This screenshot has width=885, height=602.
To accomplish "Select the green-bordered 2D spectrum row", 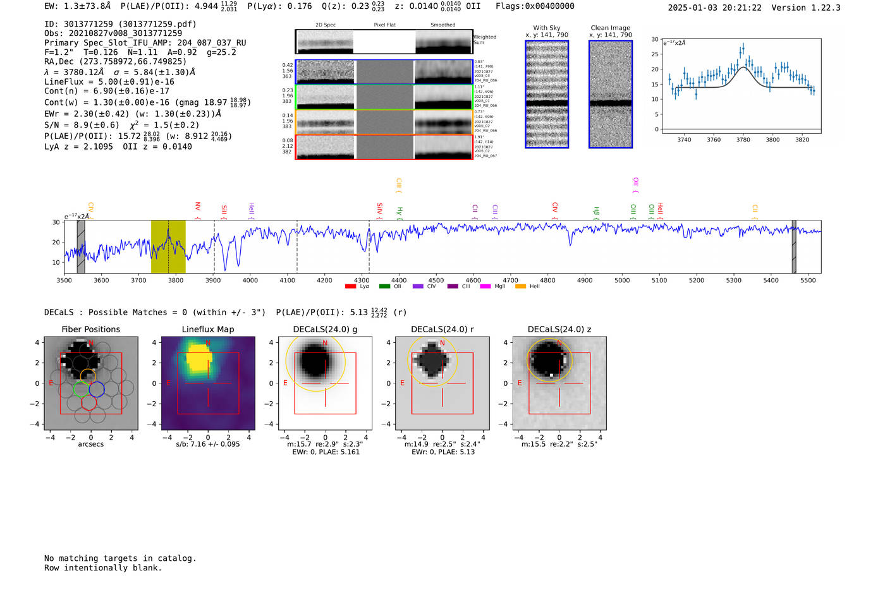I will (384, 97).
